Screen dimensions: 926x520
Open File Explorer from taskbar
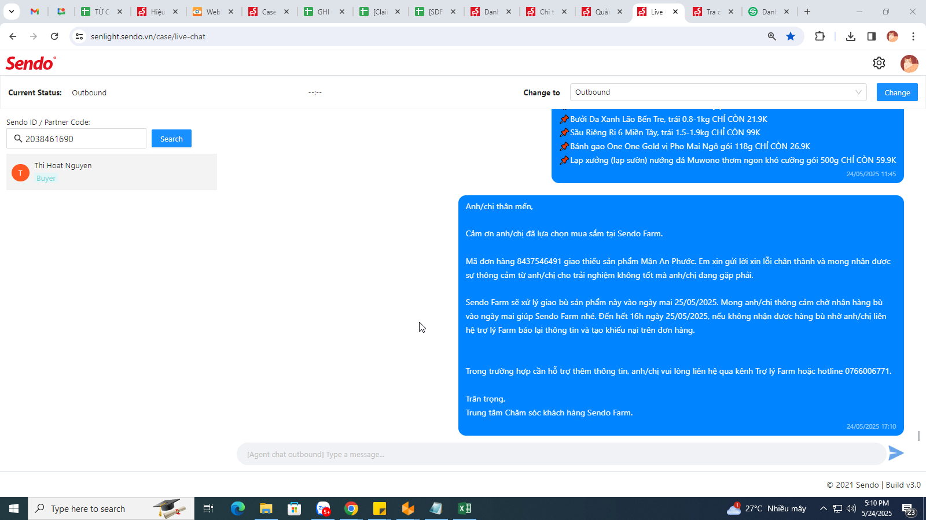tap(266, 508)
